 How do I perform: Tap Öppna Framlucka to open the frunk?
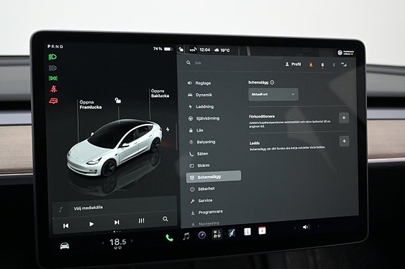(x=90, y=104)
